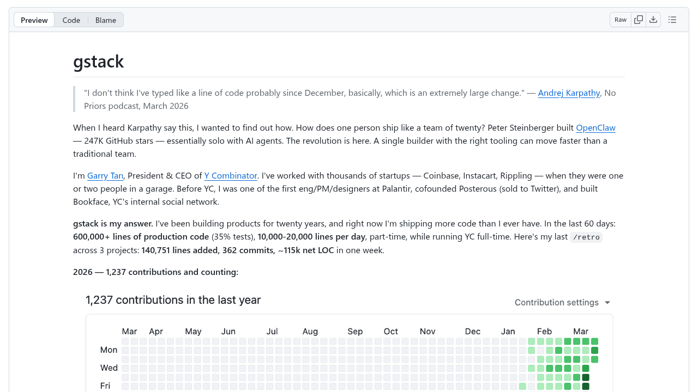The image size is (698, 392).
Task: Visit the Y Combinator link
Action: click(x=231, y=176)
